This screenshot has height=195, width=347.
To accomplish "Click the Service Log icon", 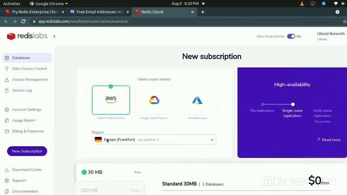I will click(x=7, y=90).
